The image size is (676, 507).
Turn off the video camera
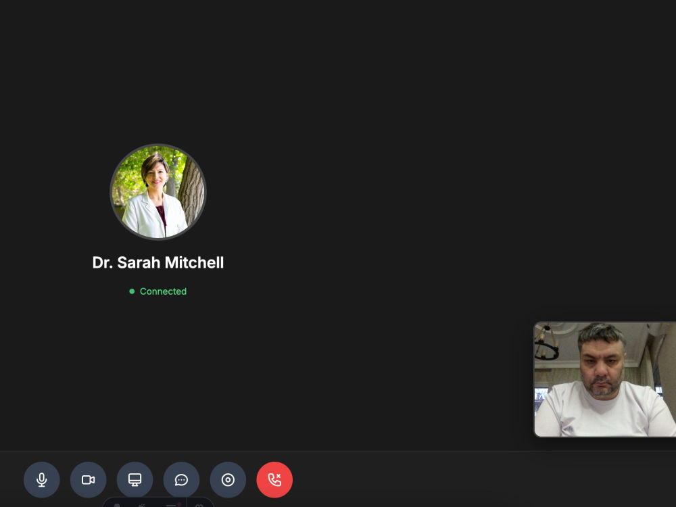(x=89, y=479)
